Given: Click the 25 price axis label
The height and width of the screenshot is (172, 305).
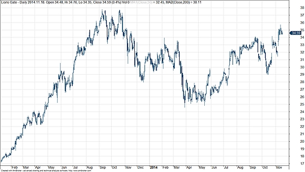Looking at the screenshot, I should coord(302,104).
